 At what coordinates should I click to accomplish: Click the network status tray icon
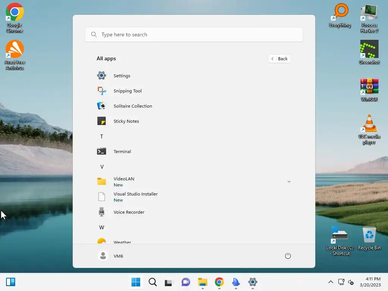(341, 282)
